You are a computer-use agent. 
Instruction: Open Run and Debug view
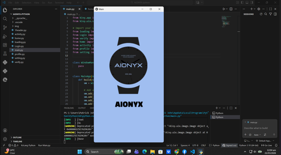(x=5, y=37)
